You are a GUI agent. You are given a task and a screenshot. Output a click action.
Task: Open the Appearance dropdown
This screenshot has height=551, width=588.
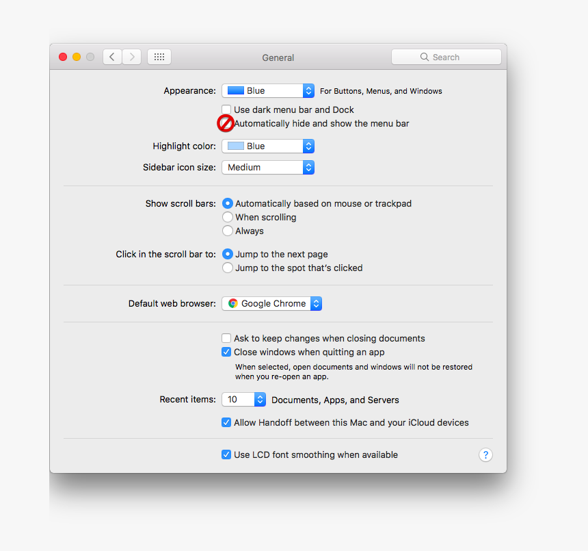click(267, 90)
